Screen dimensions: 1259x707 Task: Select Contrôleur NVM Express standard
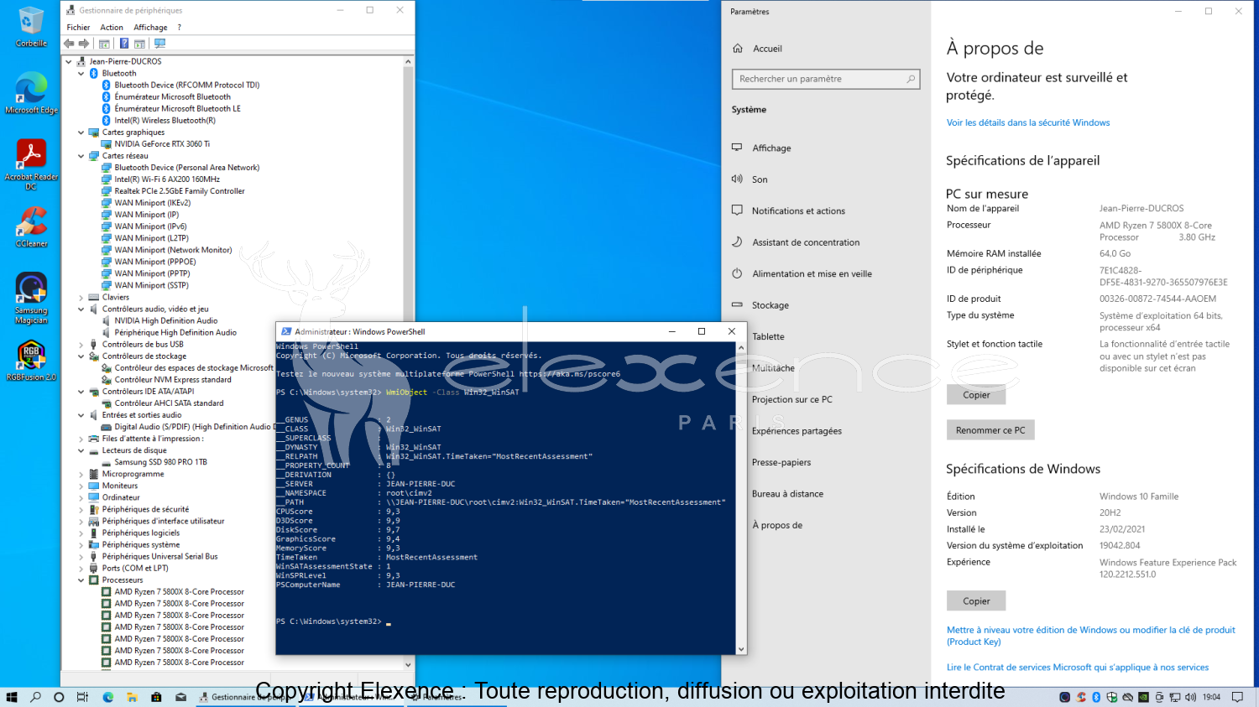click(x=173, y=380)
